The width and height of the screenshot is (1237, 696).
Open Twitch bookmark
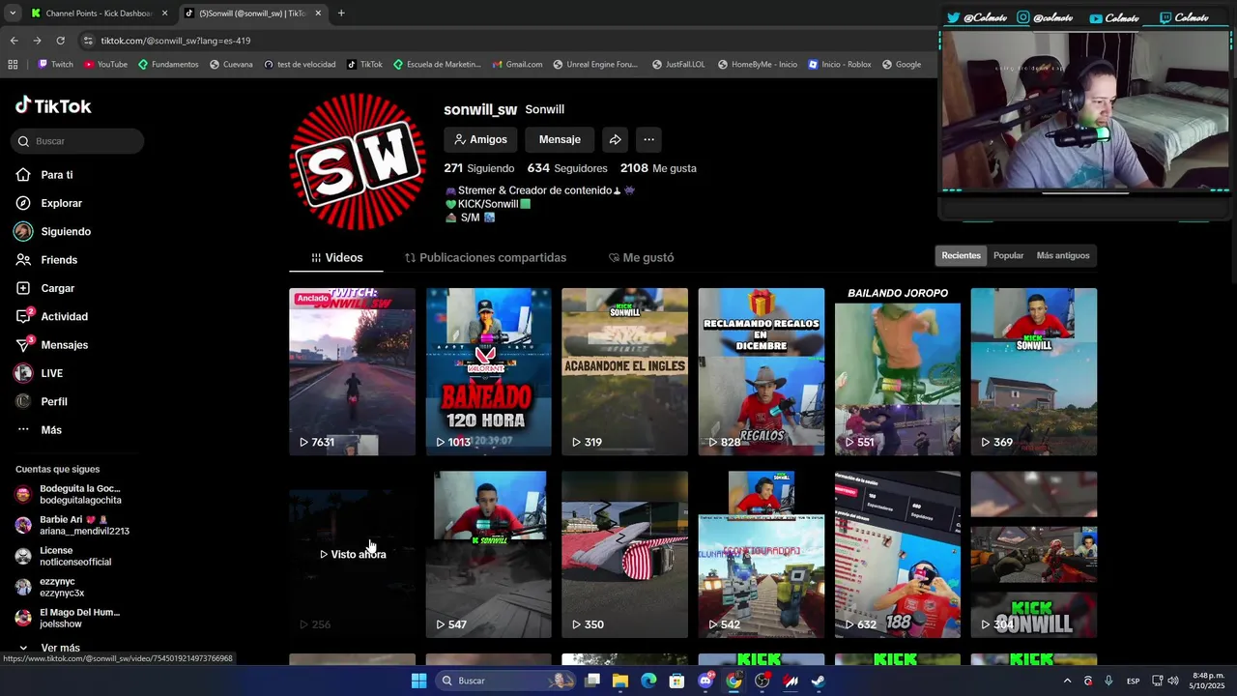click(x=55, y=65)
